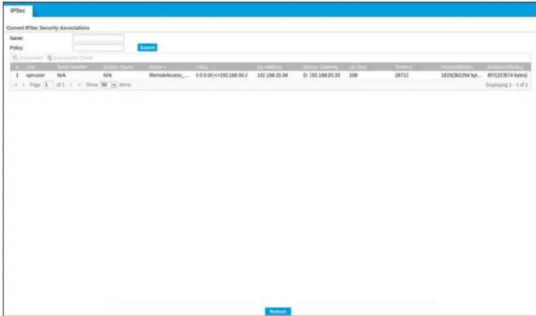Go to the first page icon
The height and width of the screenshot is (316, 536).
[15, 85]
